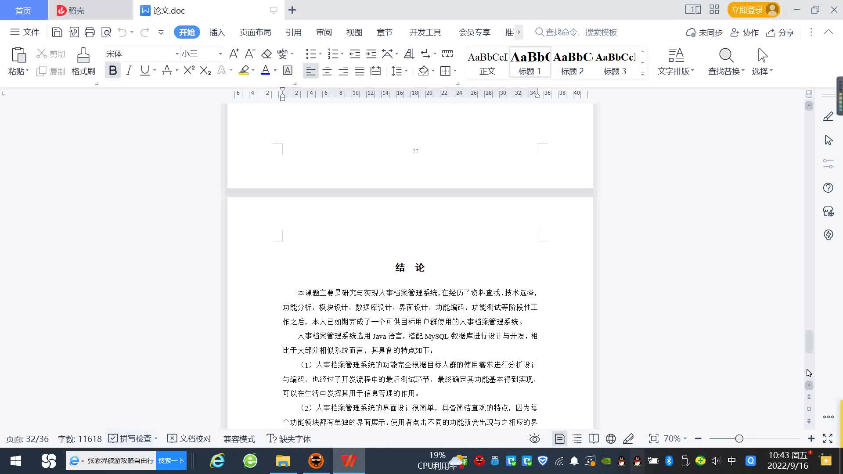
Task: Click the font color red A swatch
Action: click(265, 70)
